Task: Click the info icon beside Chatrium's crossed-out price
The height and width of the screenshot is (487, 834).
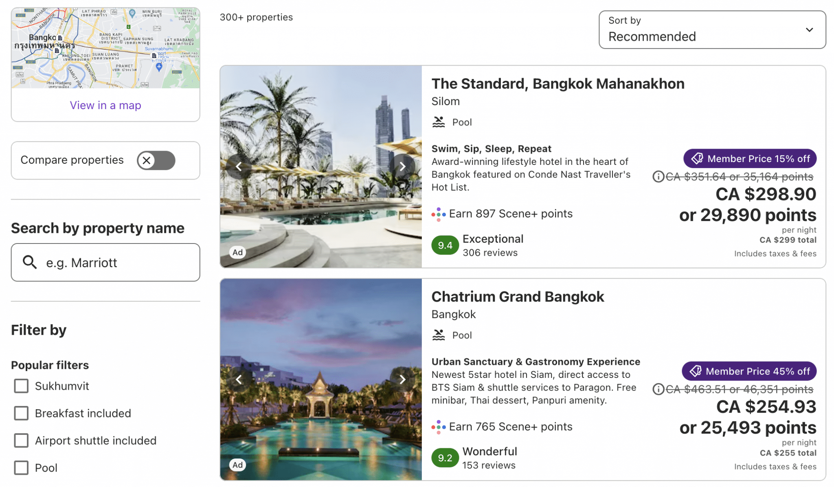Action: [658, 389]
